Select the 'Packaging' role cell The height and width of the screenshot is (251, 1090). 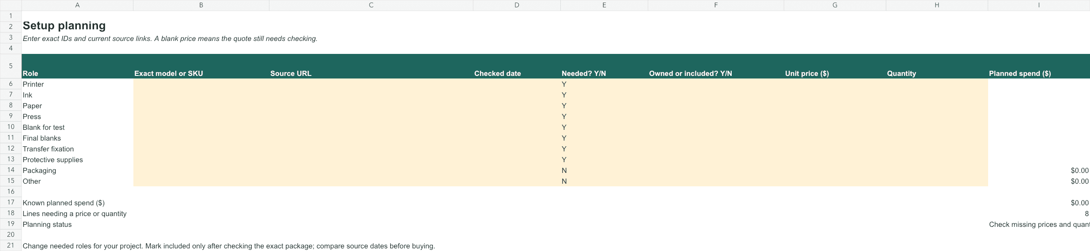(x=77, y=170)
